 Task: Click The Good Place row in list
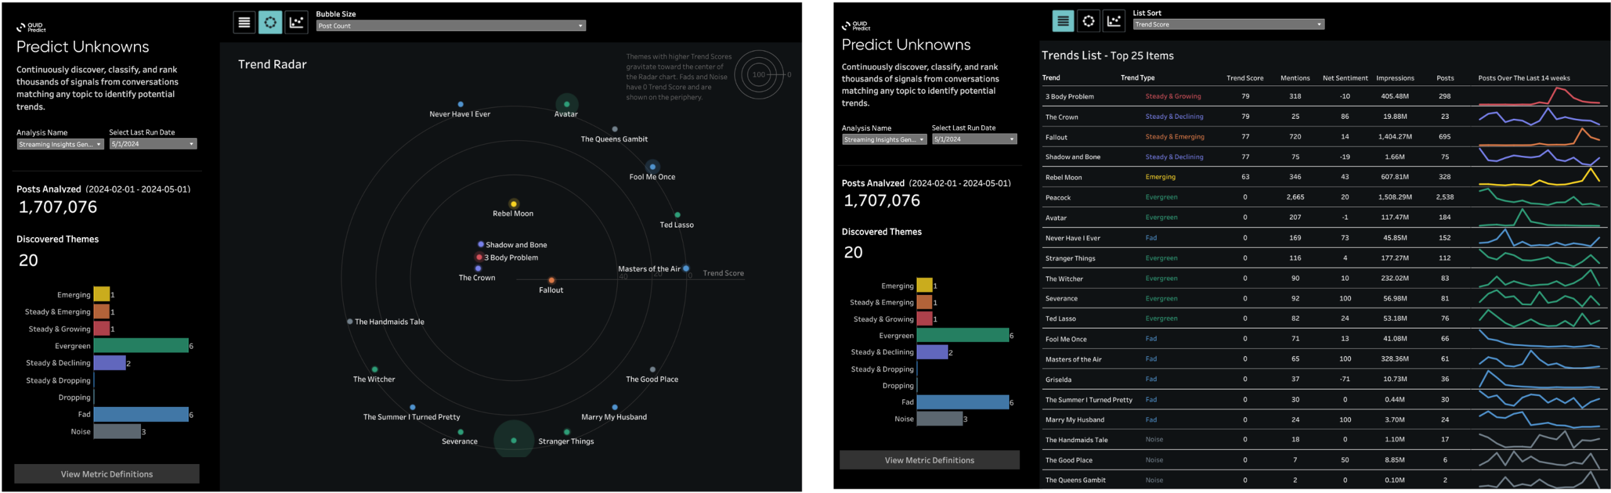[1325, 460]
